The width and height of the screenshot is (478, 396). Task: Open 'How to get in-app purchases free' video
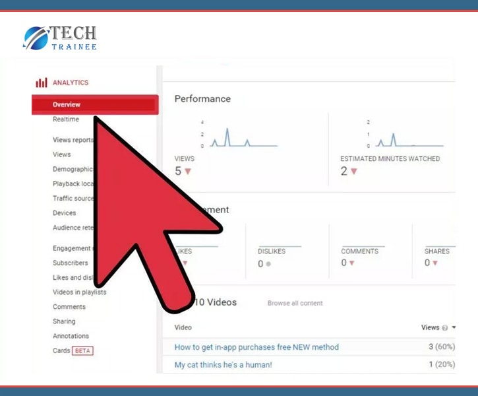tap(256, 347)
